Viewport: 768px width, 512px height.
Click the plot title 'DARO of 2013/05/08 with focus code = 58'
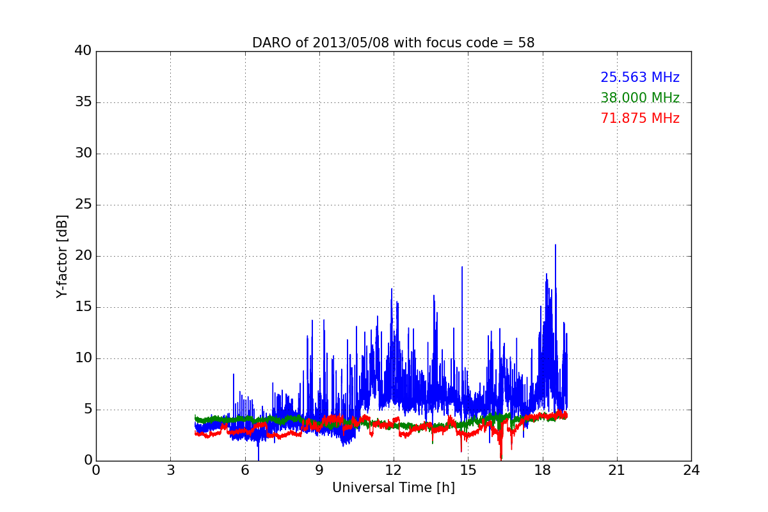click(393, 43)
